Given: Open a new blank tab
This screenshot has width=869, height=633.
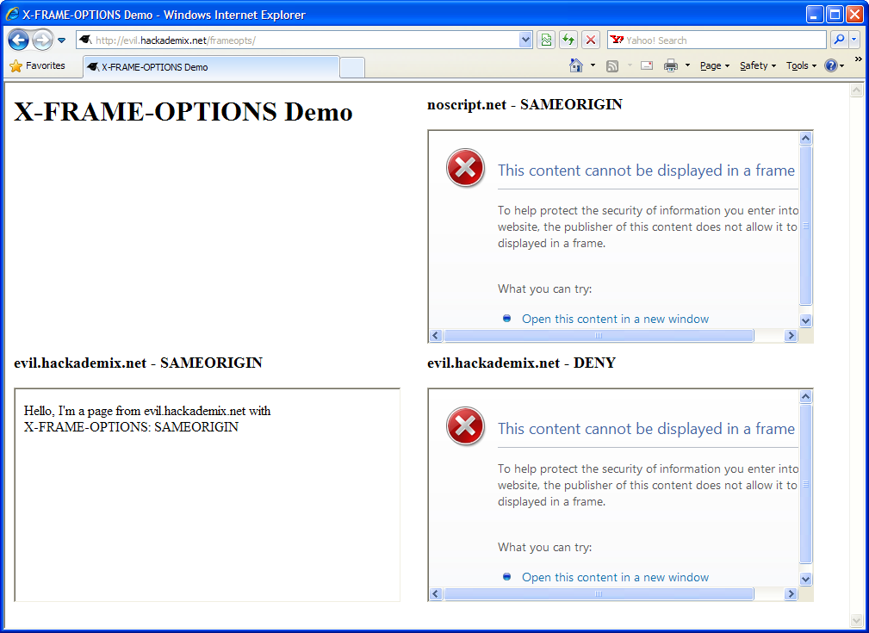Looking at the screenshot, I should (352, 68).
